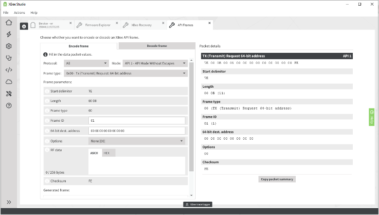Click the TX (Transmit) Request 64-bit address header
The width and height of the screenshot is (379, 215).
coord(277,56)
